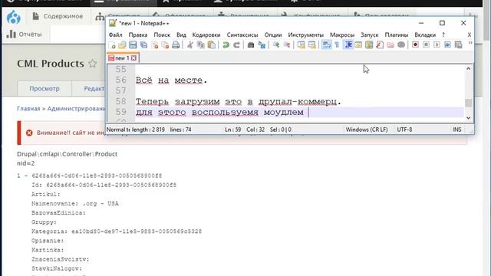Start macro recording with red dot icon
491x276 pixels.
415,44
